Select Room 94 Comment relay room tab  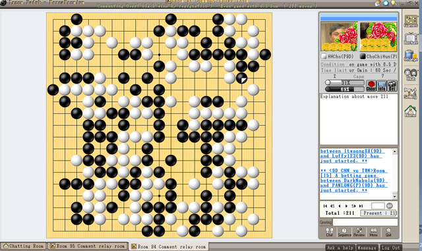(169, 246)
